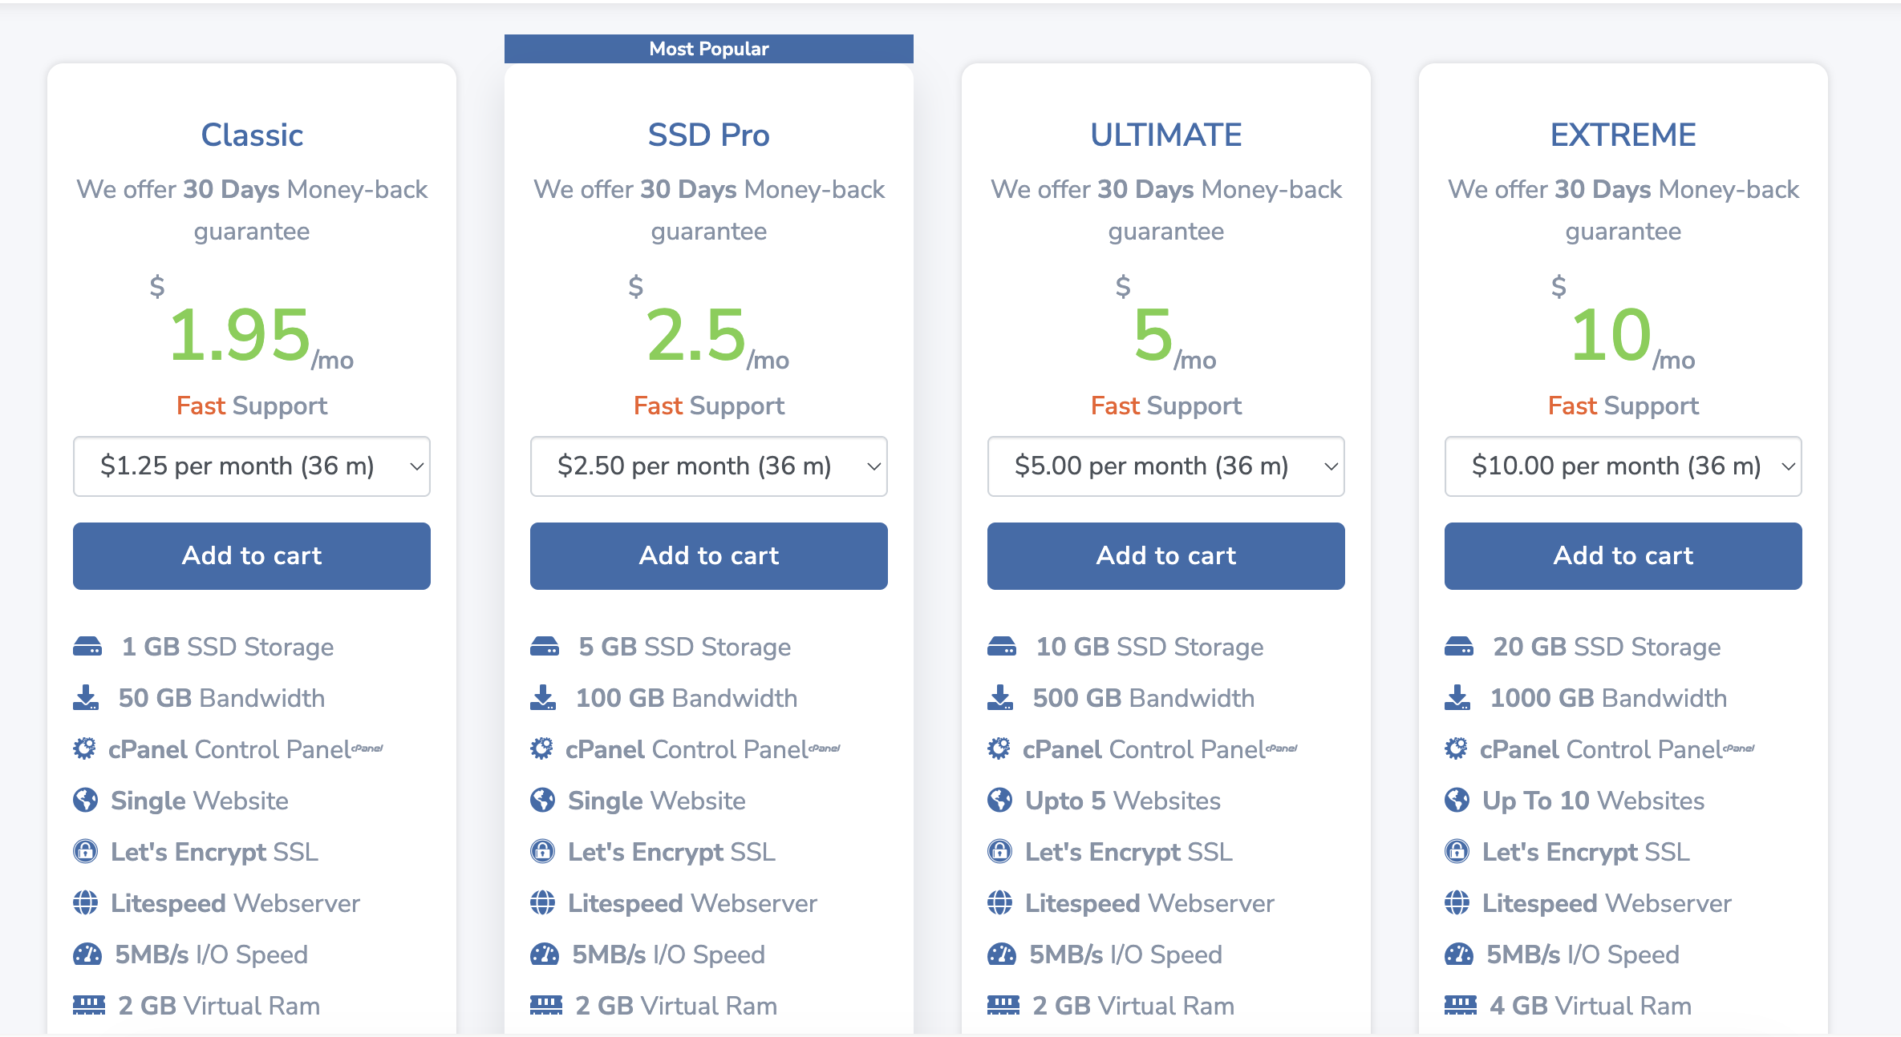Add the ULTIMATE plan to cart
The width and height of the screenshot is (1901, 1037).
pos(1166,556)
